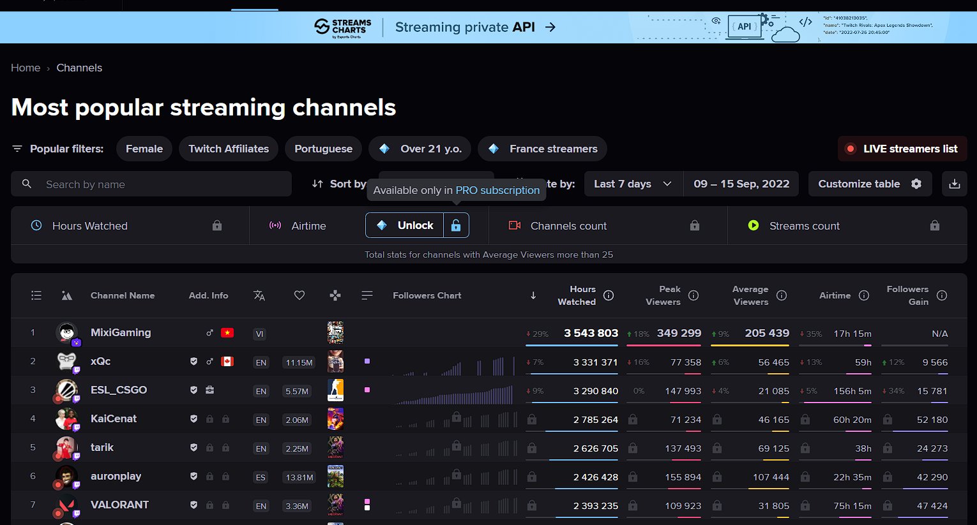Open the Sort by selector
The height and width of the screenshot is (525, 977).
(436, 184)
